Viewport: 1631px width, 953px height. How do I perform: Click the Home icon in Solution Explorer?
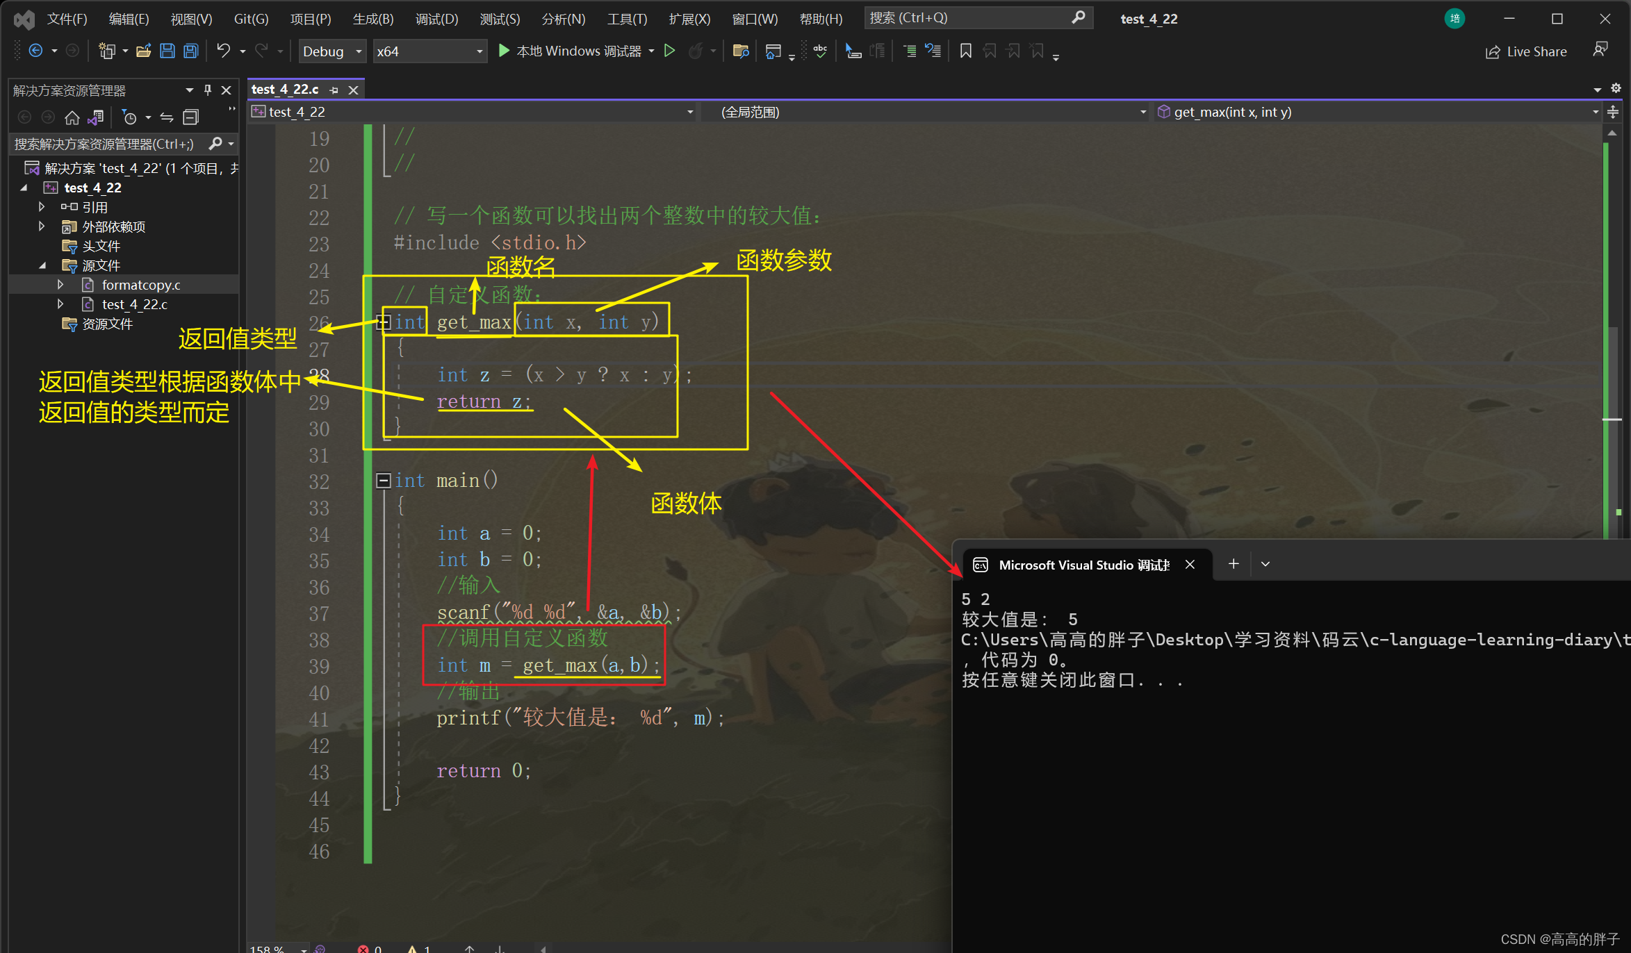click(72, 117)
